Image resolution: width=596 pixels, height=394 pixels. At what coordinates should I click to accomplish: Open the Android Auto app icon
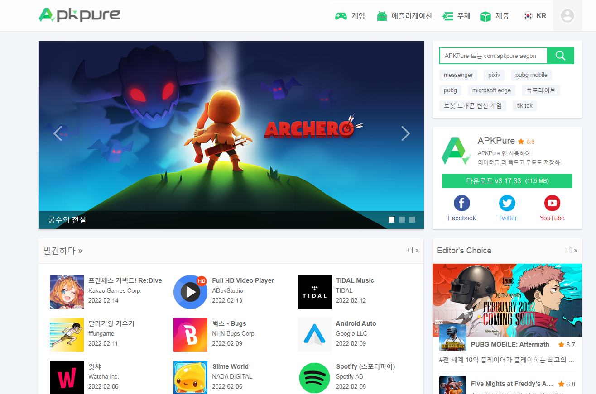pos(314,335)
